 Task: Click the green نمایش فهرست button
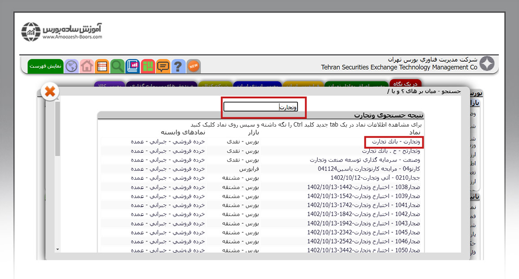pos(45,66)
